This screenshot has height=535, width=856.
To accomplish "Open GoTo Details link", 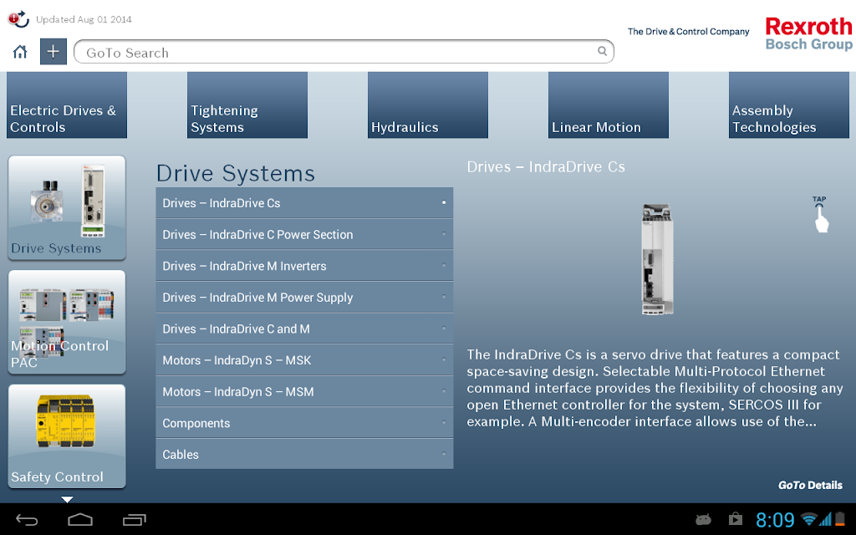I will pos(810,485).
